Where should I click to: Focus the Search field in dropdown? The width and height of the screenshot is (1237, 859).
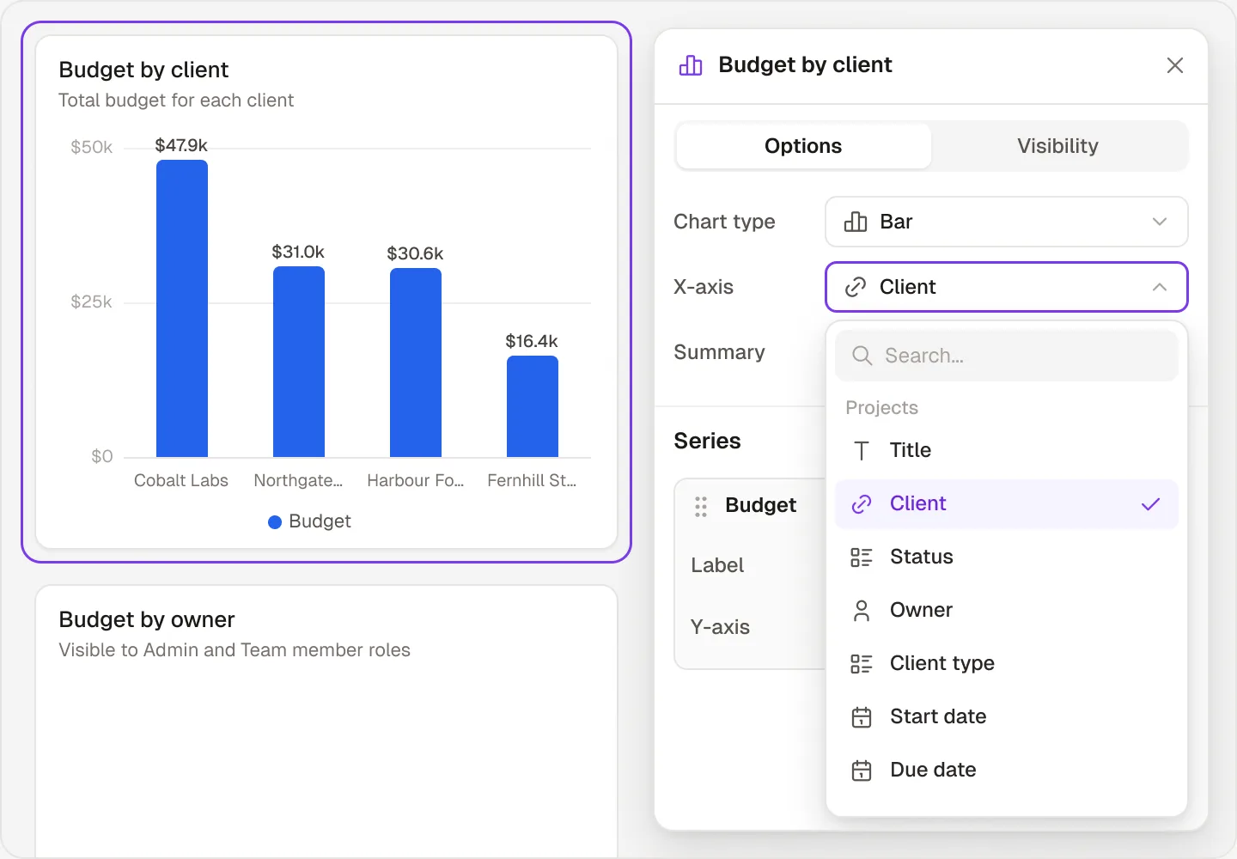click(x=1006, y=356)
